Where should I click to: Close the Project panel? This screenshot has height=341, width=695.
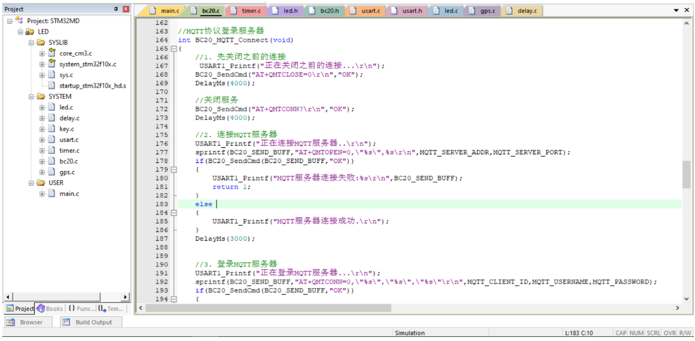click(x=126, y=9)
